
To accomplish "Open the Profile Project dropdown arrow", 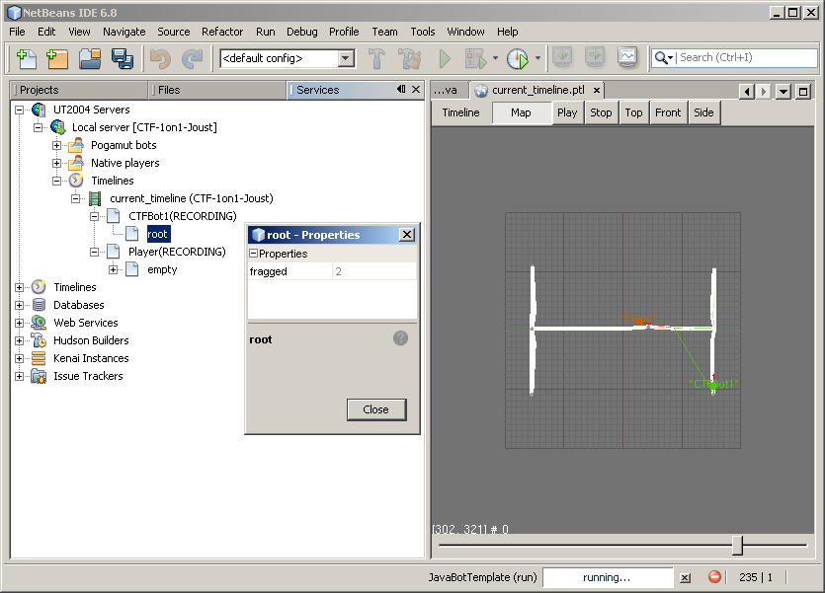I will 537,58.
